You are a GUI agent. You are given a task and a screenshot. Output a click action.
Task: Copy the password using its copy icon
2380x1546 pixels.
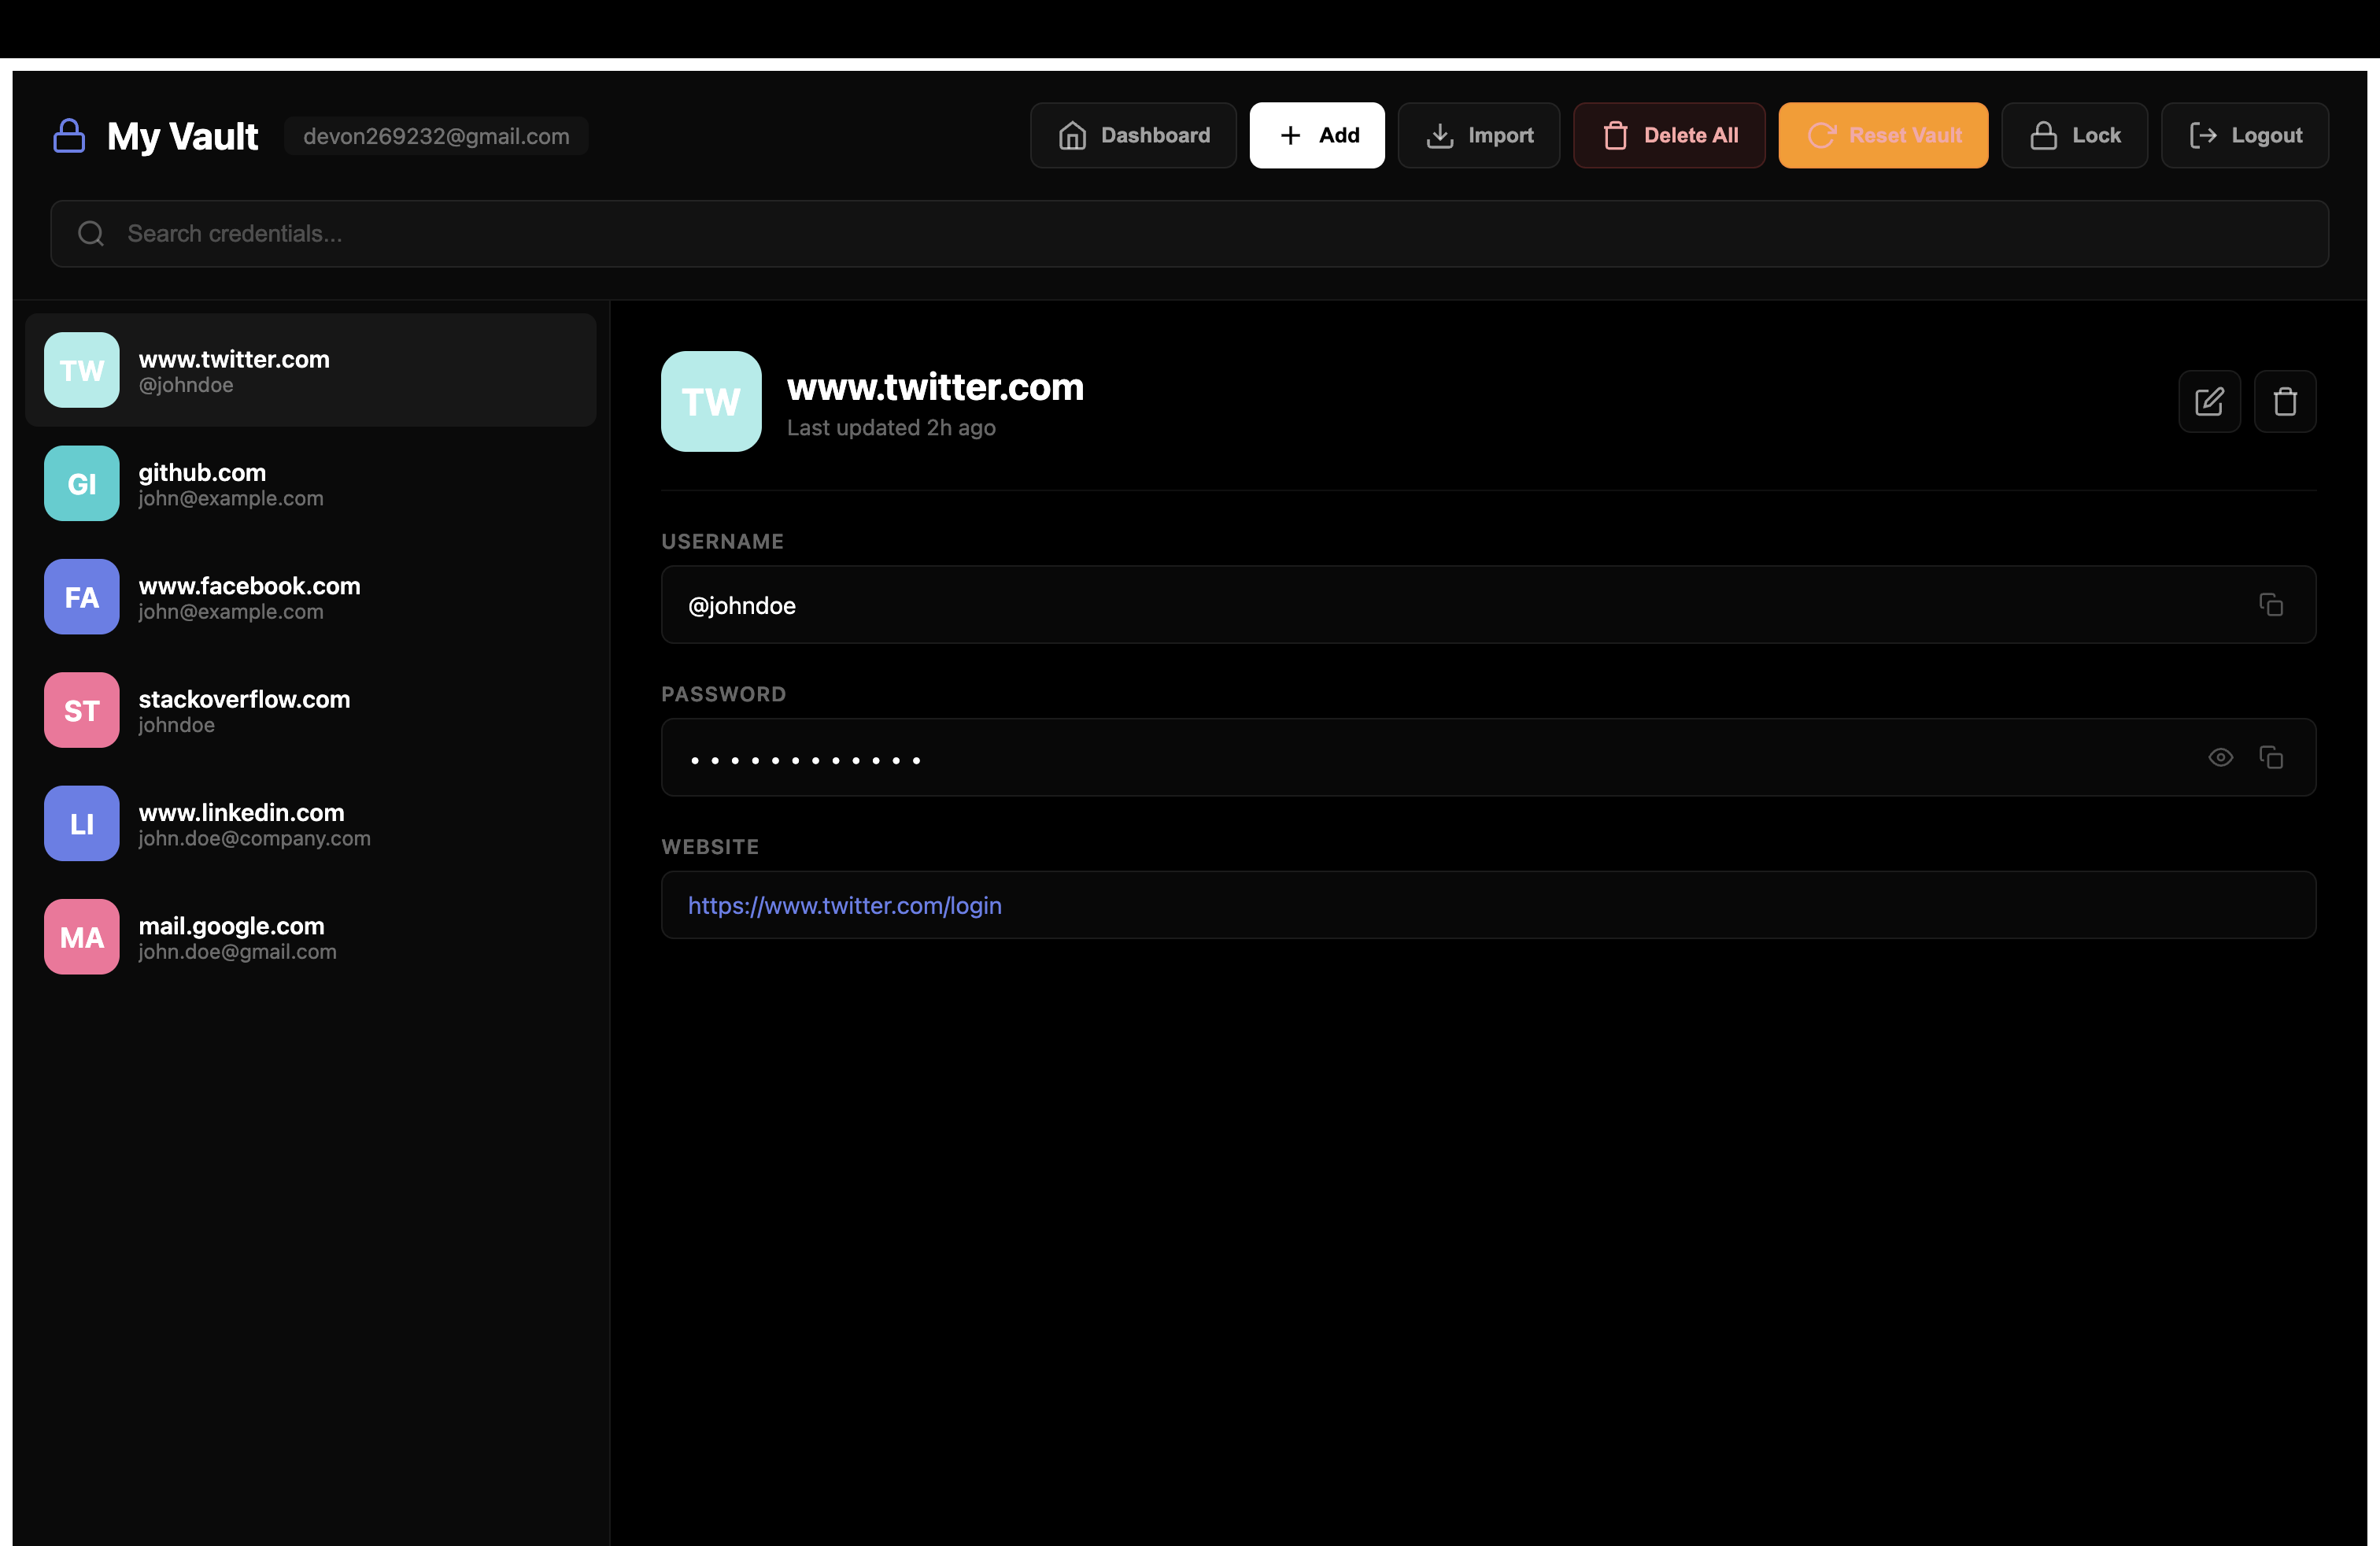click(x=2273, y=757)
